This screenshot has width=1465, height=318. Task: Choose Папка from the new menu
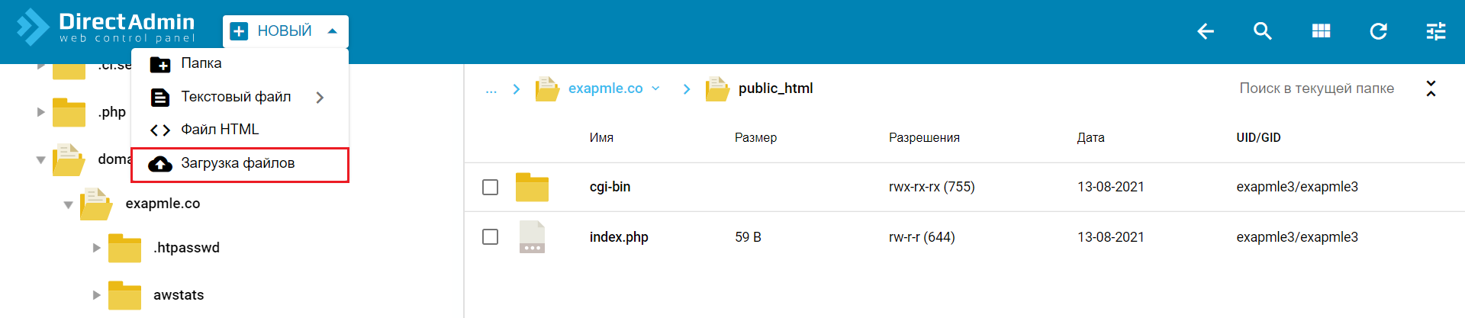click(201, 64)
